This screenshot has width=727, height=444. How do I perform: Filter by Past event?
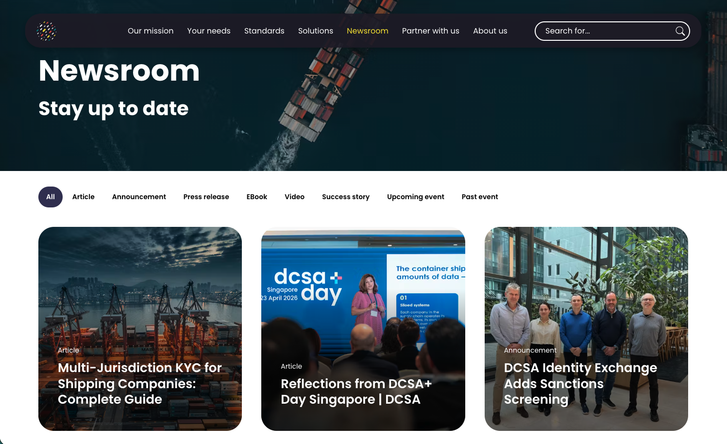click(x=480, y=197)
